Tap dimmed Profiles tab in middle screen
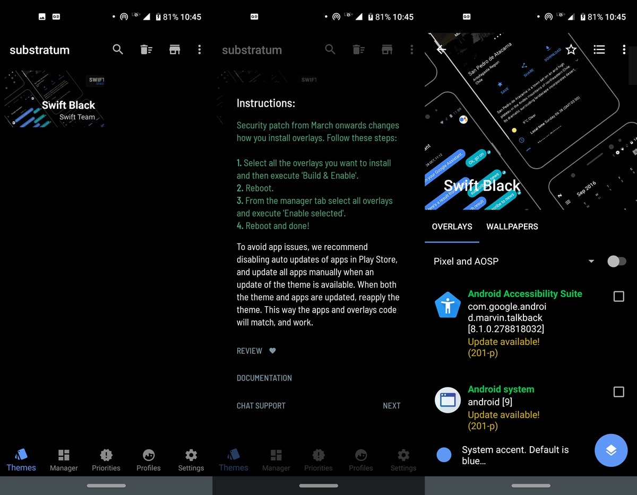Viewport: 637px width, 495px height. click(361, 460)
